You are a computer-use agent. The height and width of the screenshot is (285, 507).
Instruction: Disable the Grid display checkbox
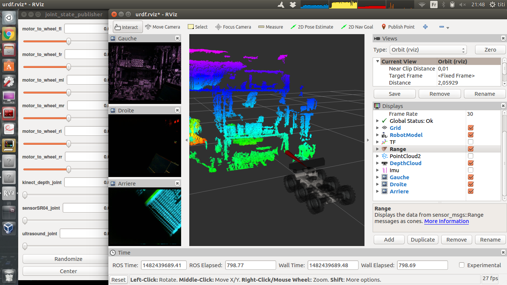click(471, 128)
